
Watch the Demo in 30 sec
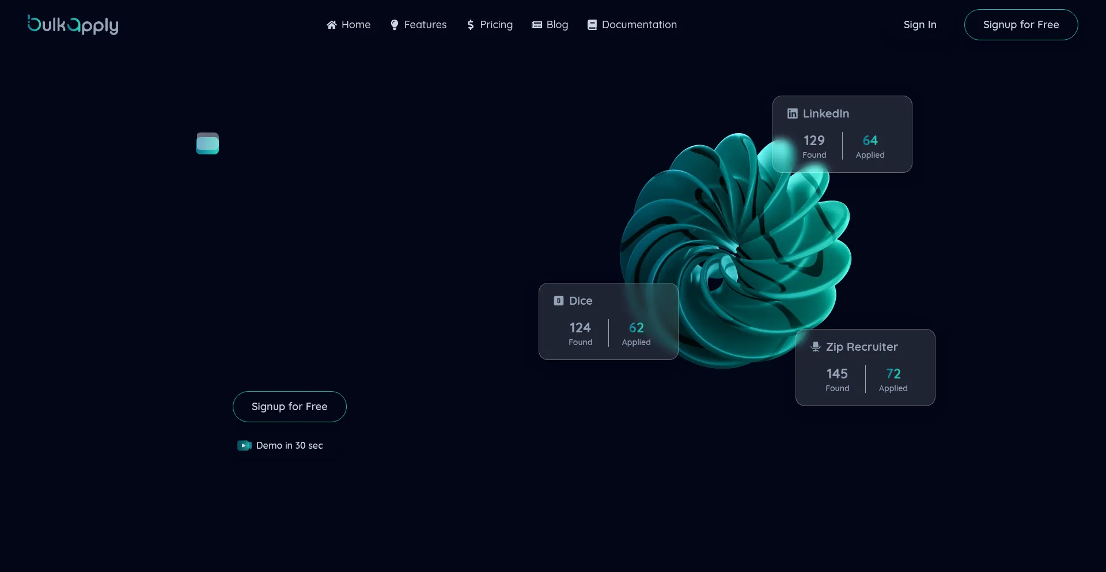point(289,445)
